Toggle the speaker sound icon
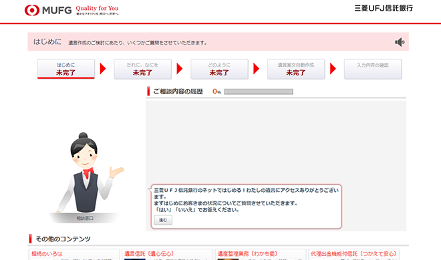This screenshot has width=441, height=260. tap(400, 43)
